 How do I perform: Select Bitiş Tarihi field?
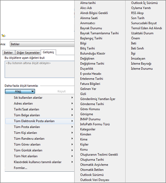pos(88,48)
